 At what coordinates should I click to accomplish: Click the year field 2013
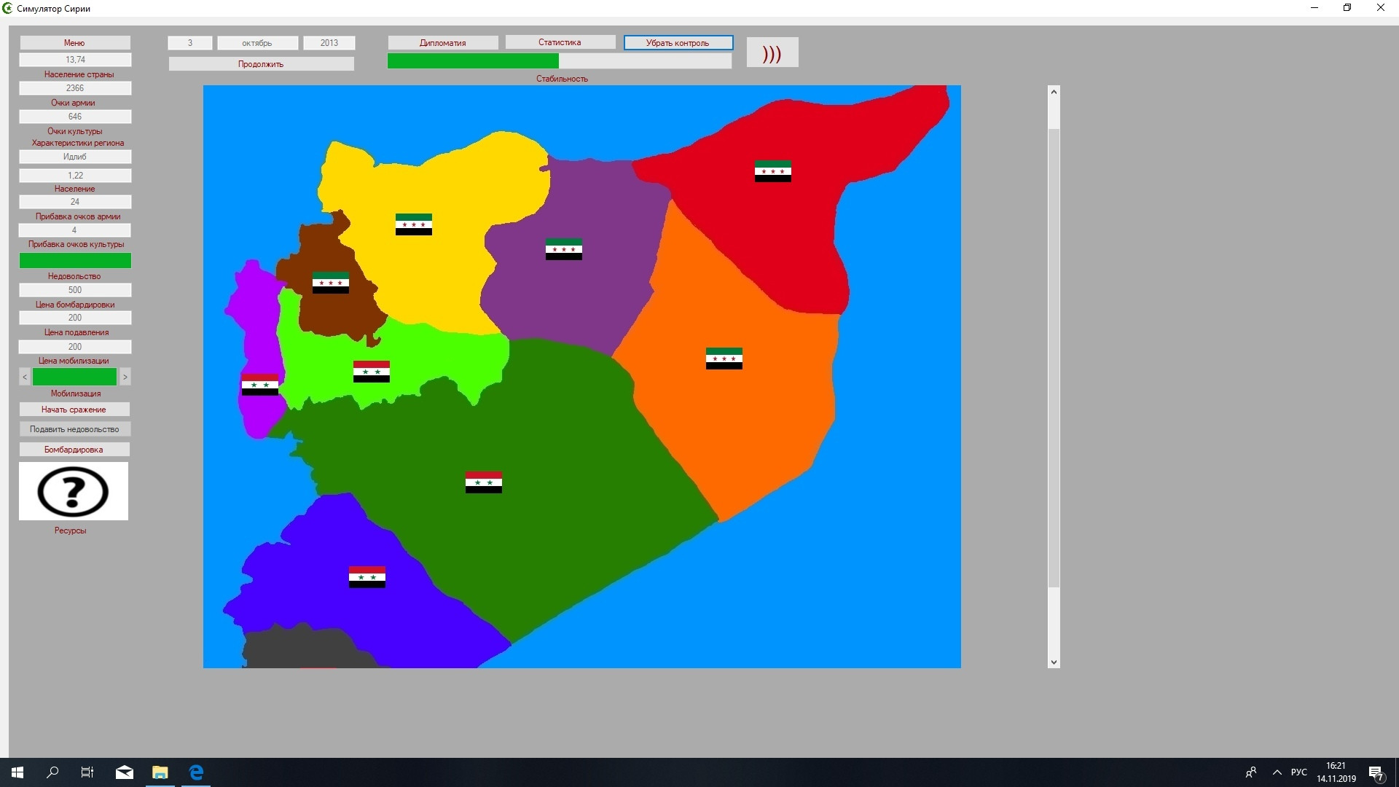pos(329,43)
